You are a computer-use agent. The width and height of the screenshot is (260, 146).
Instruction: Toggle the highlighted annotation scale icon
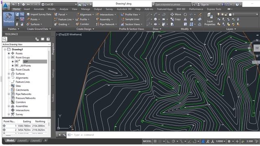(x=203, y=141)
